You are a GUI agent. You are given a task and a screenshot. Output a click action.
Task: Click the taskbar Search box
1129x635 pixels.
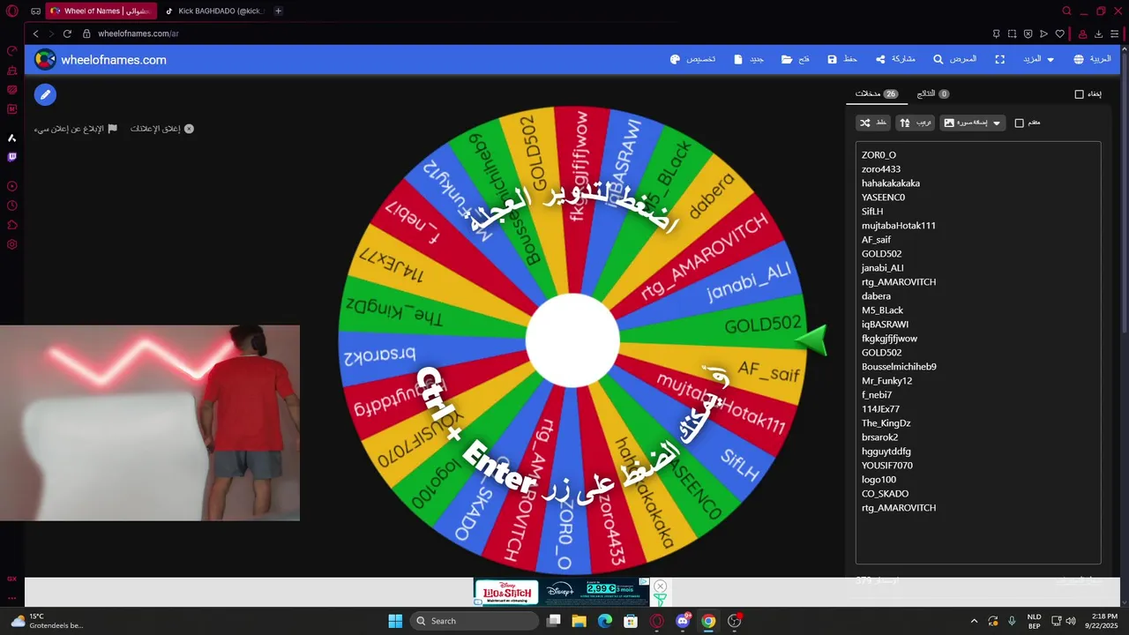pyautogui.click(x=475, y=621)
